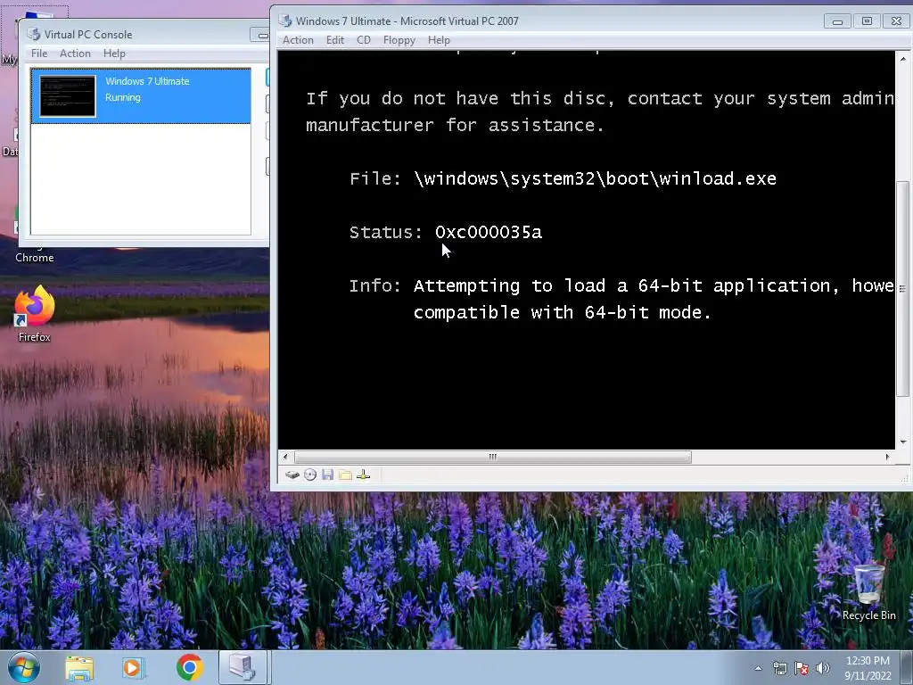The image size is (913, 685).
Task: Click the shared folder status icon
Action: pyautogui.click(x=345, y=475)
